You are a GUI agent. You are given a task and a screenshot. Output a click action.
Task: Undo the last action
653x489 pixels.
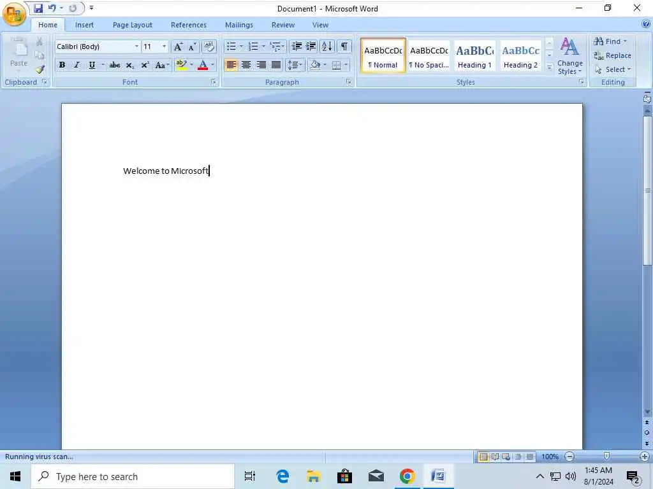[52, 8]
